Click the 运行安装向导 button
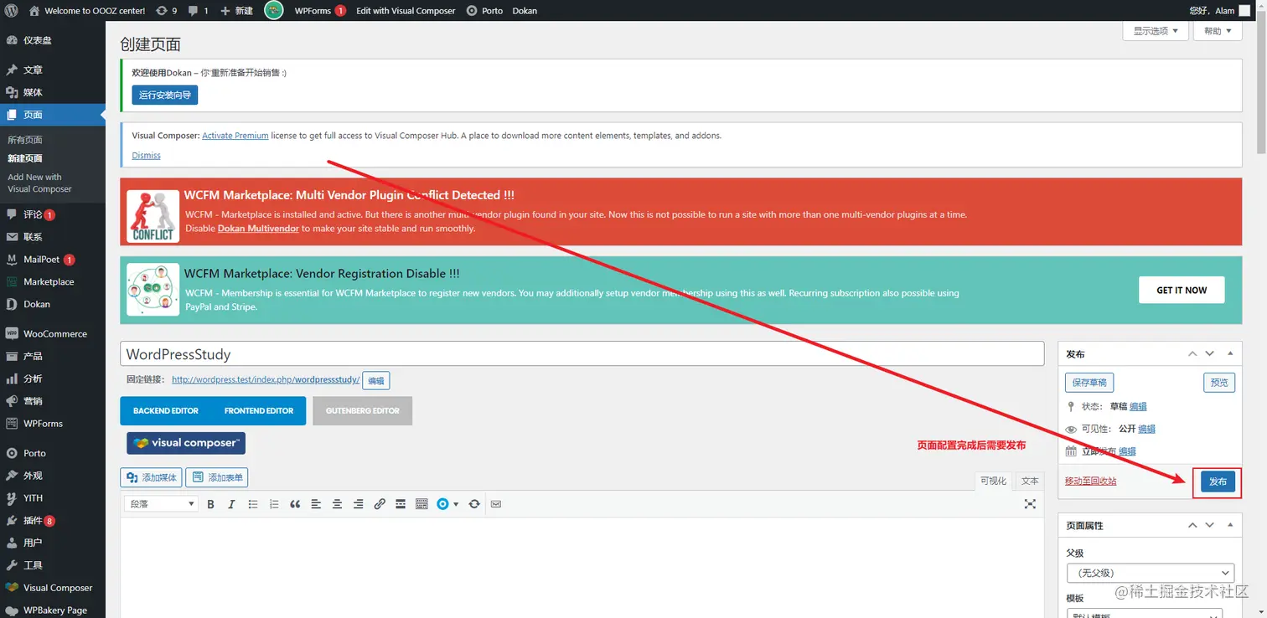The image size is (1267, 618). [x=165, y=95]
